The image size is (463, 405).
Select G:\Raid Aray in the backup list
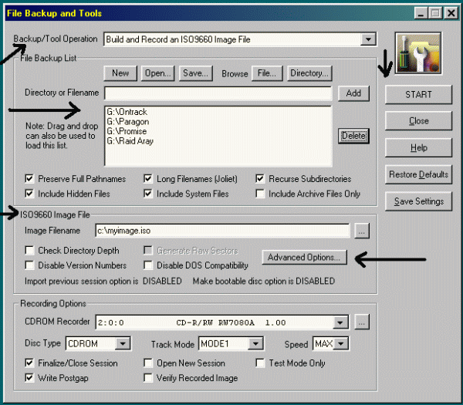130,141
